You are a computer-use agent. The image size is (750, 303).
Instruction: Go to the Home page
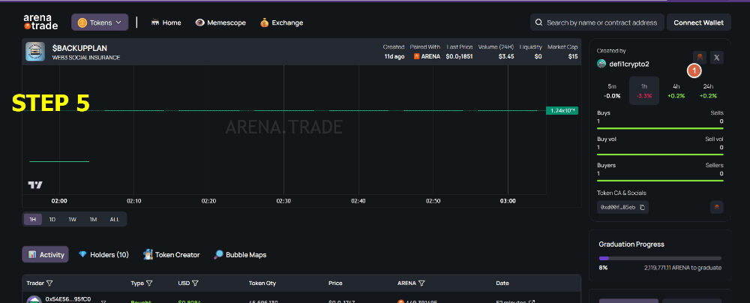(166, 22)
